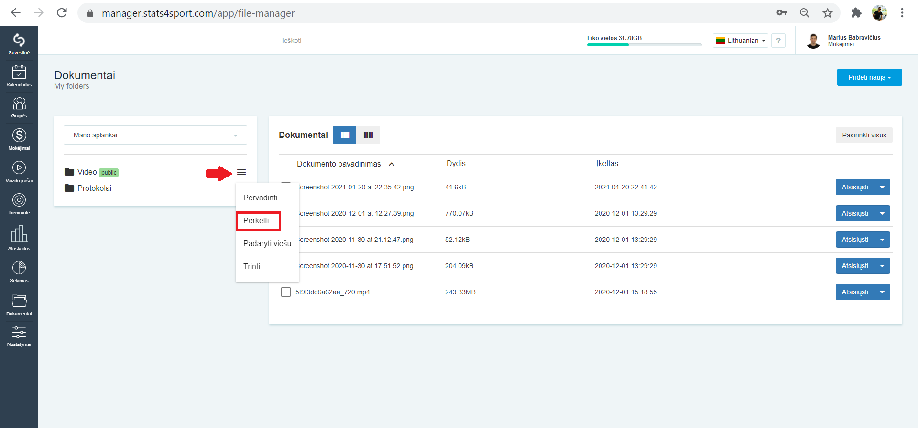Viewport: 918px width, 428px height.
Task: Open Ataskaitos reports icon
Action: click(19, 238)
